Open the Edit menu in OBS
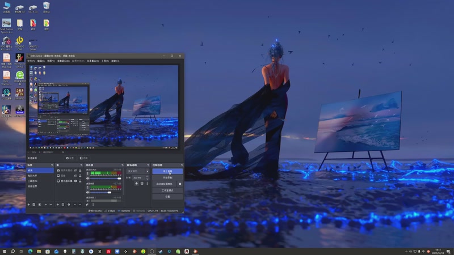 coord(41,61)
